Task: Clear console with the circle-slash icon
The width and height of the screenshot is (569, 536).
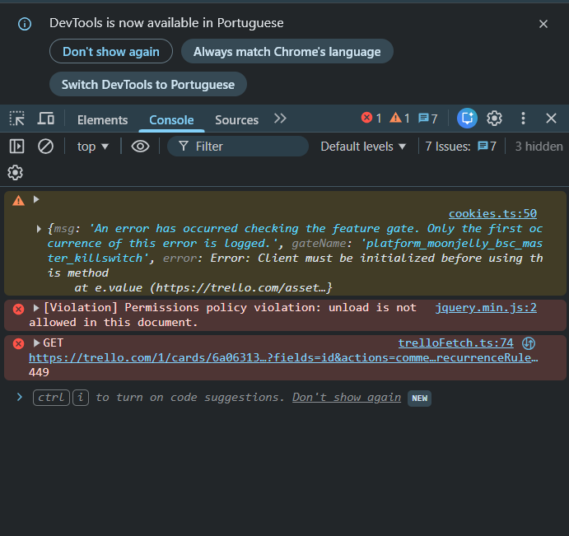Action: coord(46,147)
